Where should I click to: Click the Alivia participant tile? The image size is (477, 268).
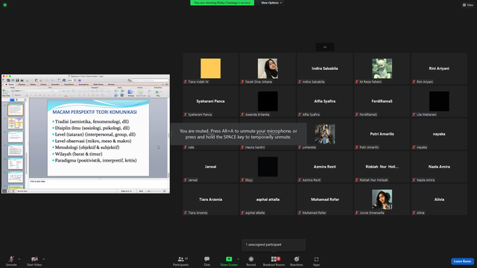tap(439, 200)
